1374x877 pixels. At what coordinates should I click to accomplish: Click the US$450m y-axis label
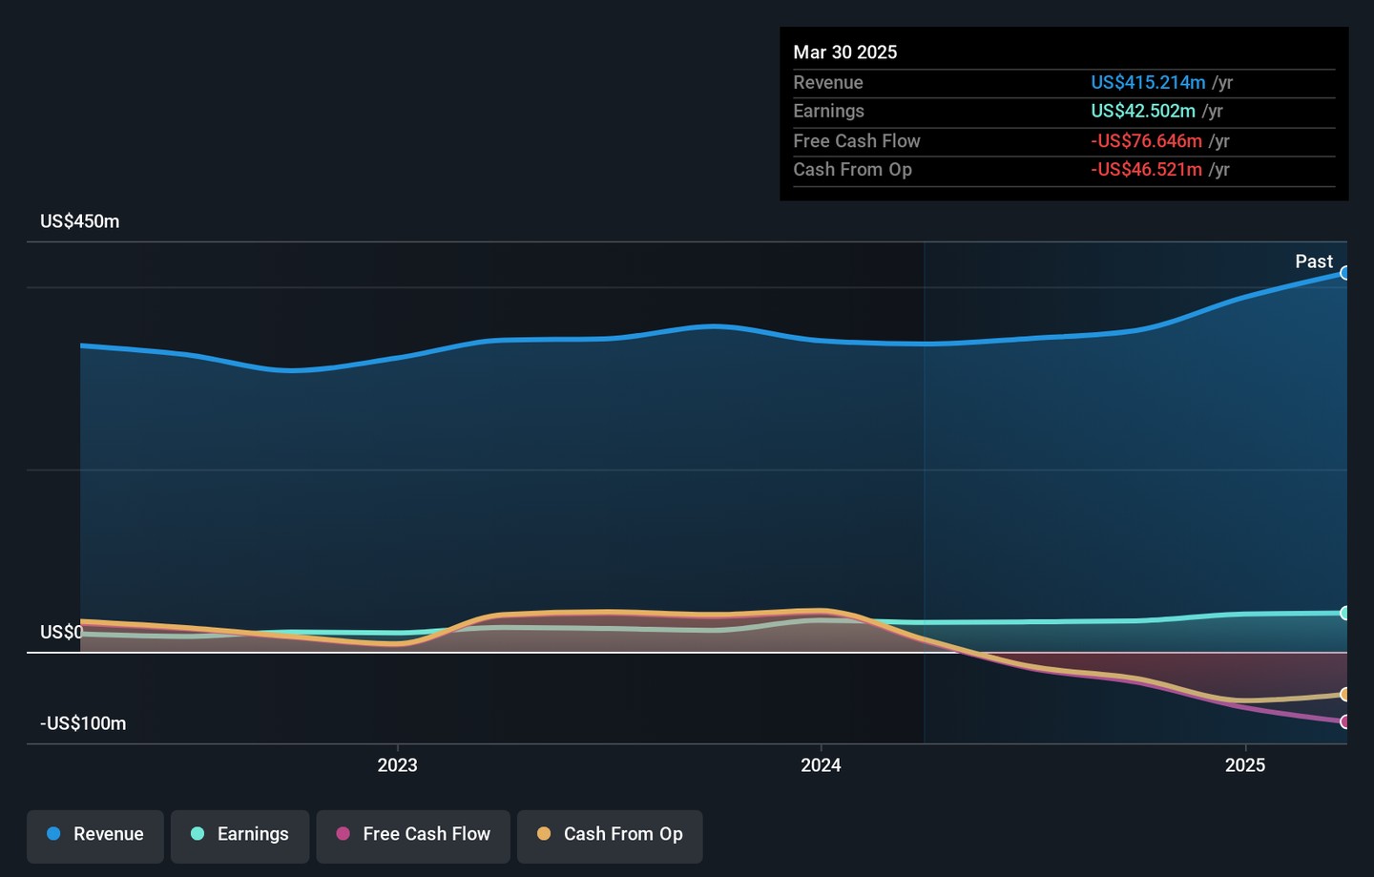tap(80, 221)
